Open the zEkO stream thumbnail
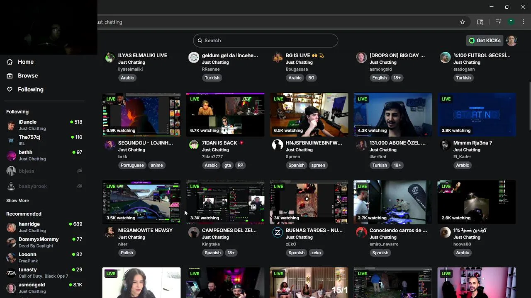 309,202
